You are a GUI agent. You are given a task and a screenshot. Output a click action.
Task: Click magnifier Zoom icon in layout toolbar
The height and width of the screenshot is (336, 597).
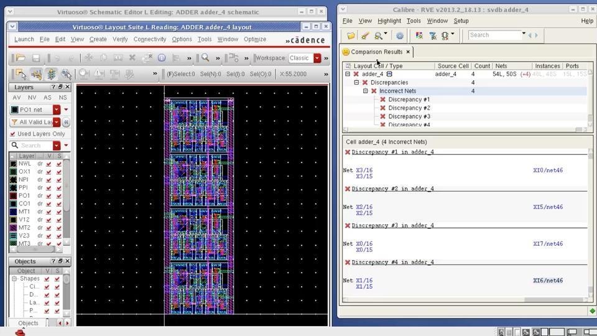[205, 57]
